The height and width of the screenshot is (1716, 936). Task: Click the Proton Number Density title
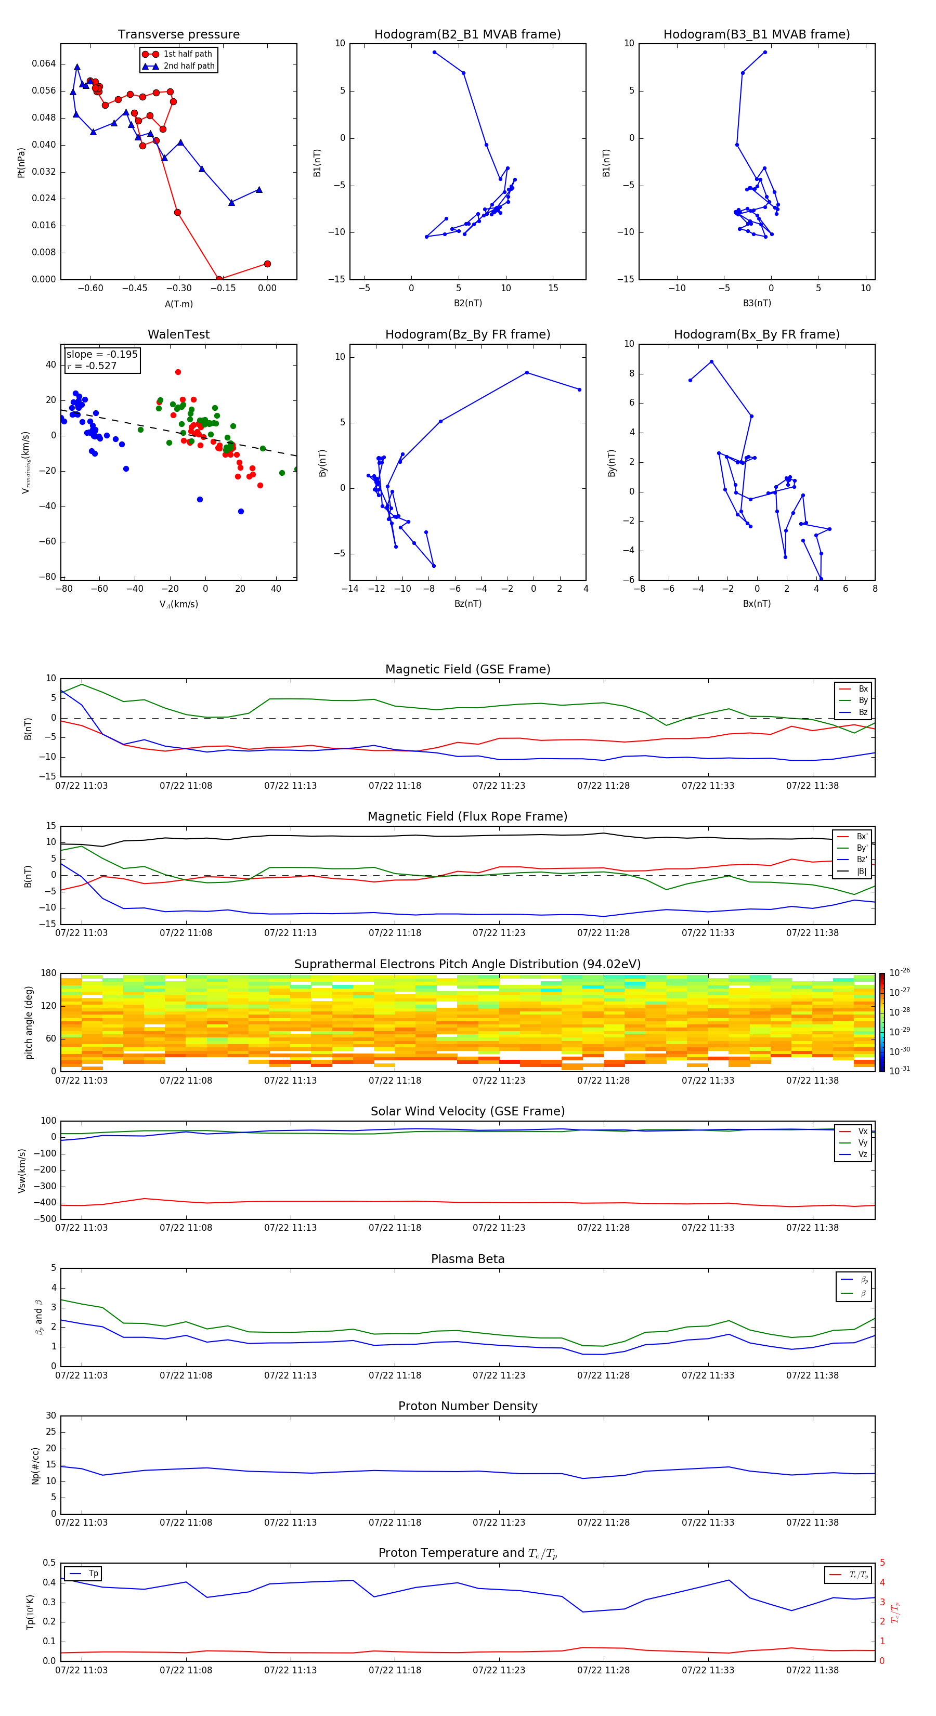[x=467, y=1406]
